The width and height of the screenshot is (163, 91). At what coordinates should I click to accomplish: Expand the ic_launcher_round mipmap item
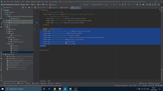coord(9,42)
